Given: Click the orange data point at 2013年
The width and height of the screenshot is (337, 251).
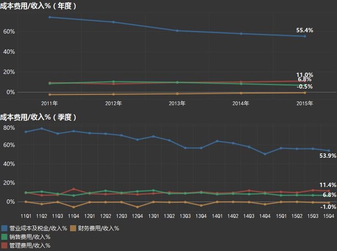Looking at the screenshot, I should (177, 94).
